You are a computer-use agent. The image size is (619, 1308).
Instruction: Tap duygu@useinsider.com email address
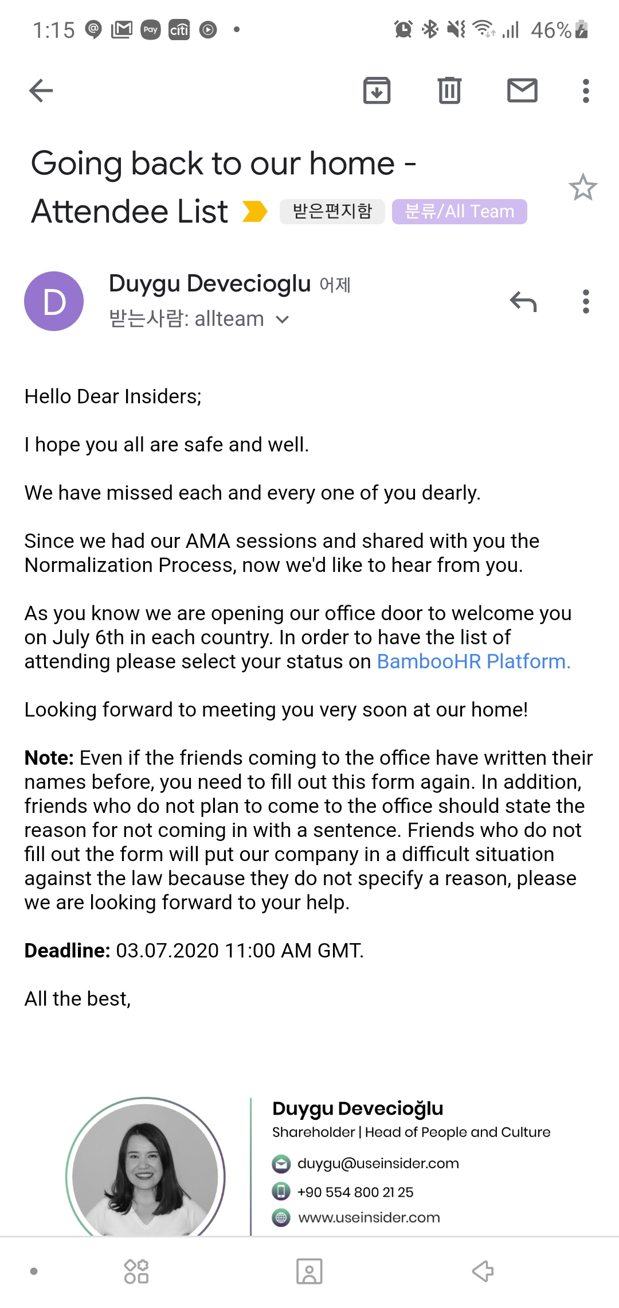[378, 1163]
